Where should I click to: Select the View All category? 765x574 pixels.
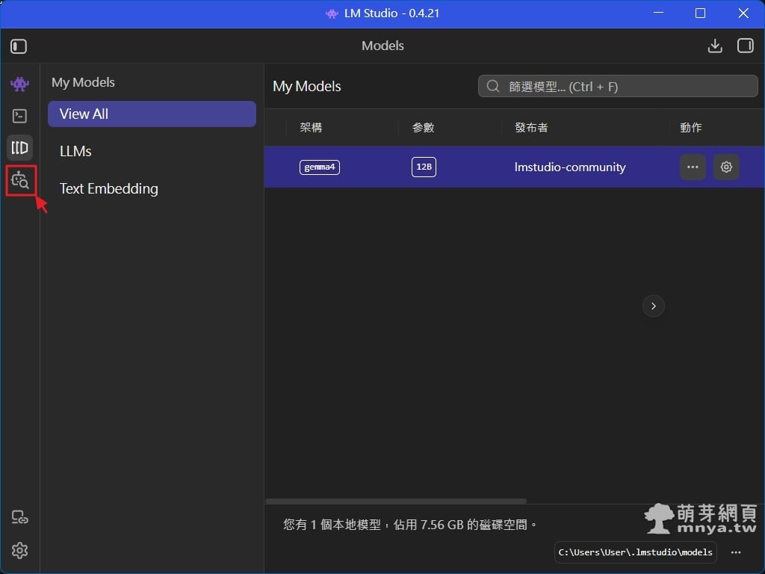[x=152, y=114]
